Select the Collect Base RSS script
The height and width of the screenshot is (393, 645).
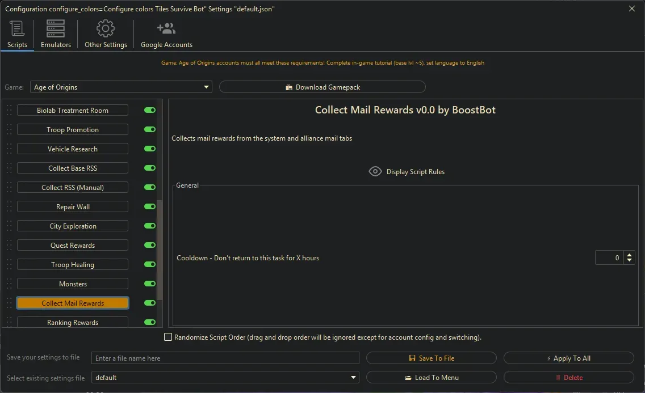coord(73,168)
